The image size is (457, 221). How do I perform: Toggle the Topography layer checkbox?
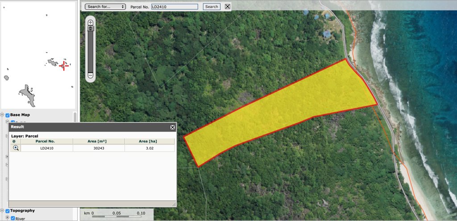[x=8, y=211]
